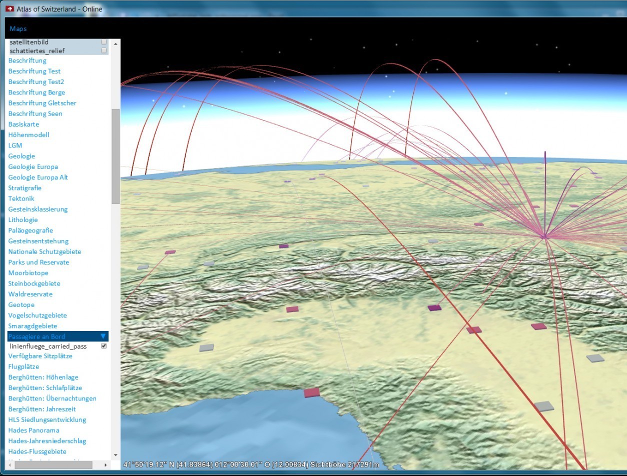Click the pink airport marker on the coast

311,392
